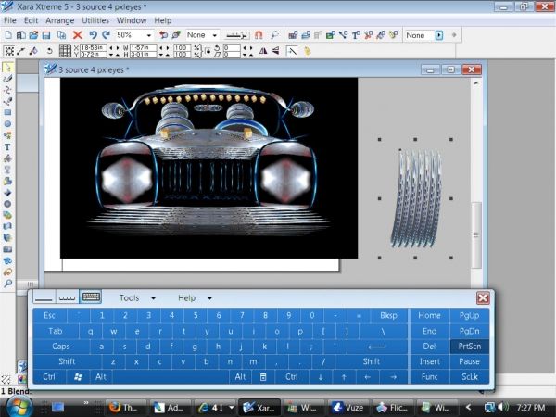Select the Pen tool
Image resolution: width=556 pixels, height=417 pixels.
coord(7,101)
